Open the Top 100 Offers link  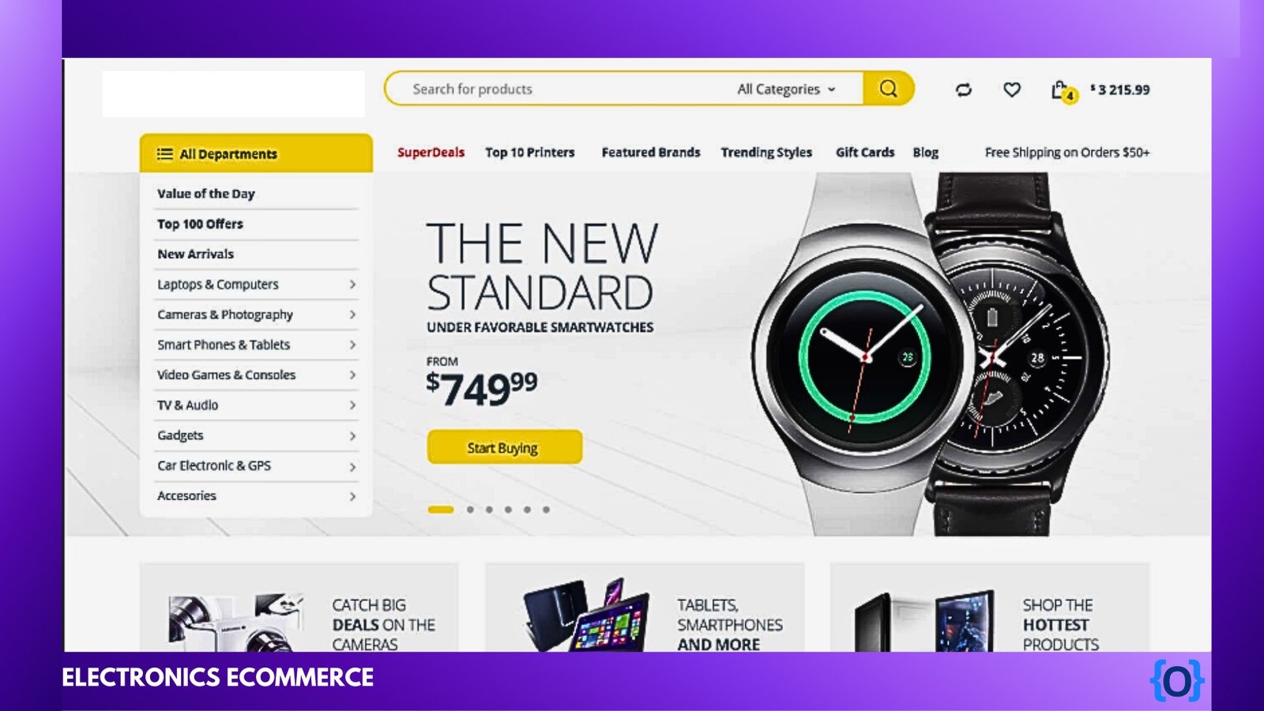(x=200, y=224)
